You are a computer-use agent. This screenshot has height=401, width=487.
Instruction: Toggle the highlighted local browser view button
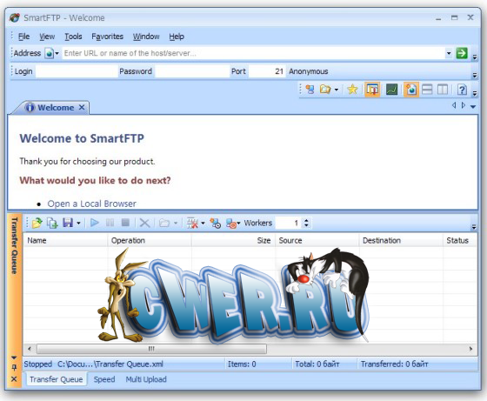(410, 90)
